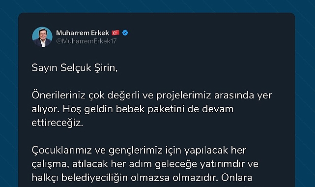
Task: Click the word 'Onlara' at line end
Action: tap(237, 178)
